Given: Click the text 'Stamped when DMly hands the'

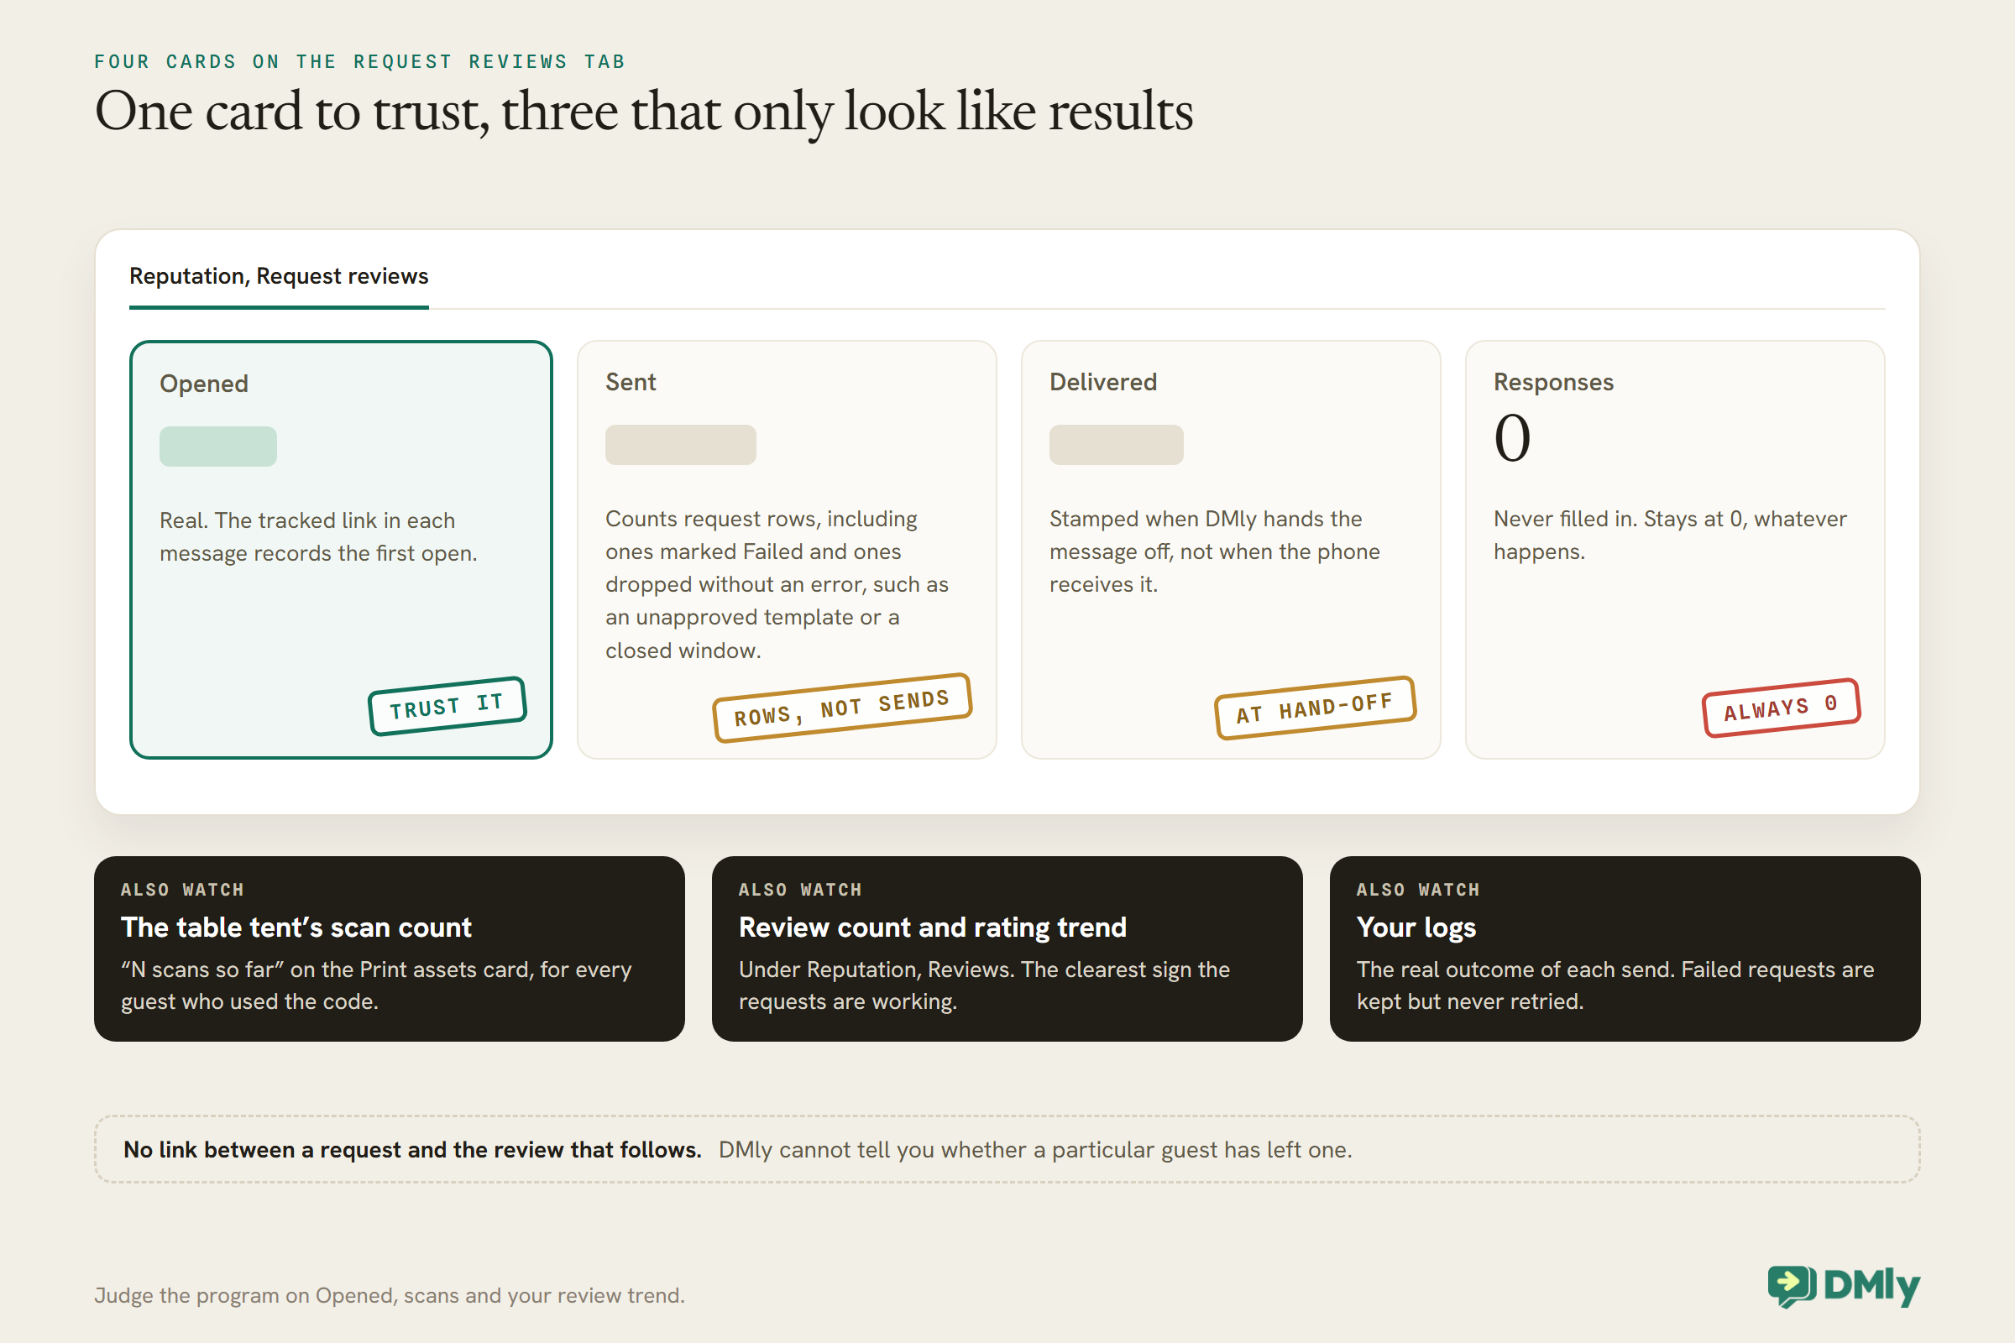Looking at the screenshot, I should point(1206,519).
